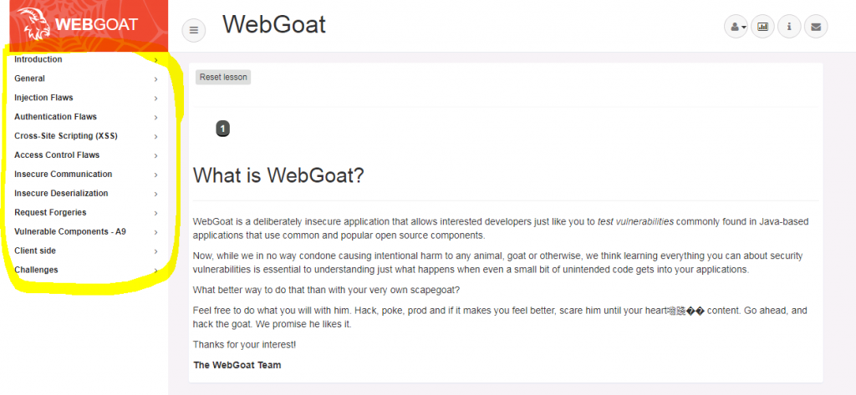Click the info about icon

point(789,27)
